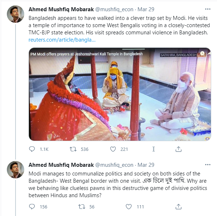
Task: Share the second tweet via share icon
Action: (x=178, y=207)
